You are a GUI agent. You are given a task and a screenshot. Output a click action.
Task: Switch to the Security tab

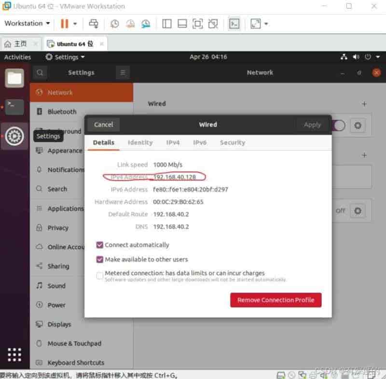click(232, 142)
